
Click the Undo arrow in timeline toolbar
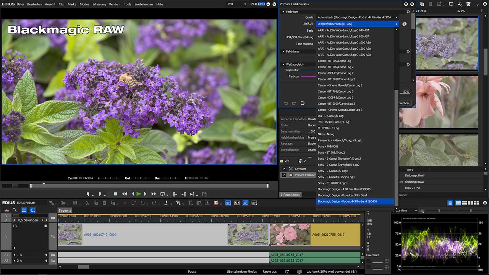[142, 203]
